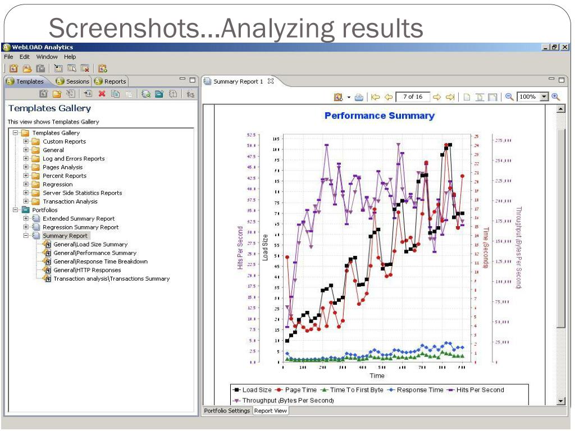
Task: Click the page number field 7 of 16
Action: tap(413, 97)
